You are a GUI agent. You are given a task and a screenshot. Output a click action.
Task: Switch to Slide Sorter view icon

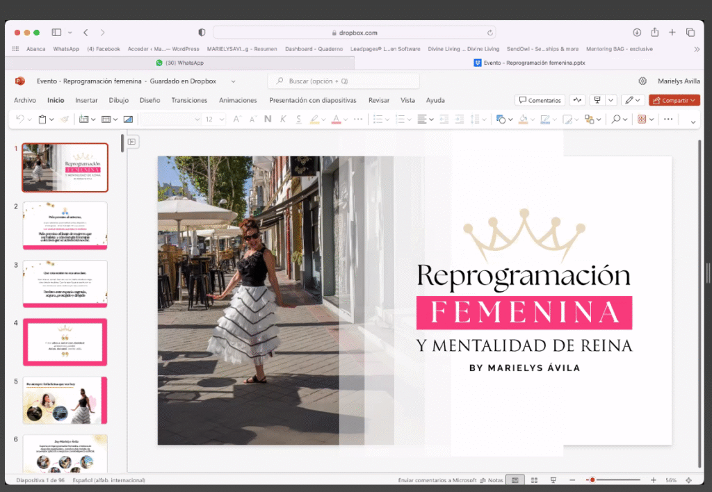(x=534, y=480)
